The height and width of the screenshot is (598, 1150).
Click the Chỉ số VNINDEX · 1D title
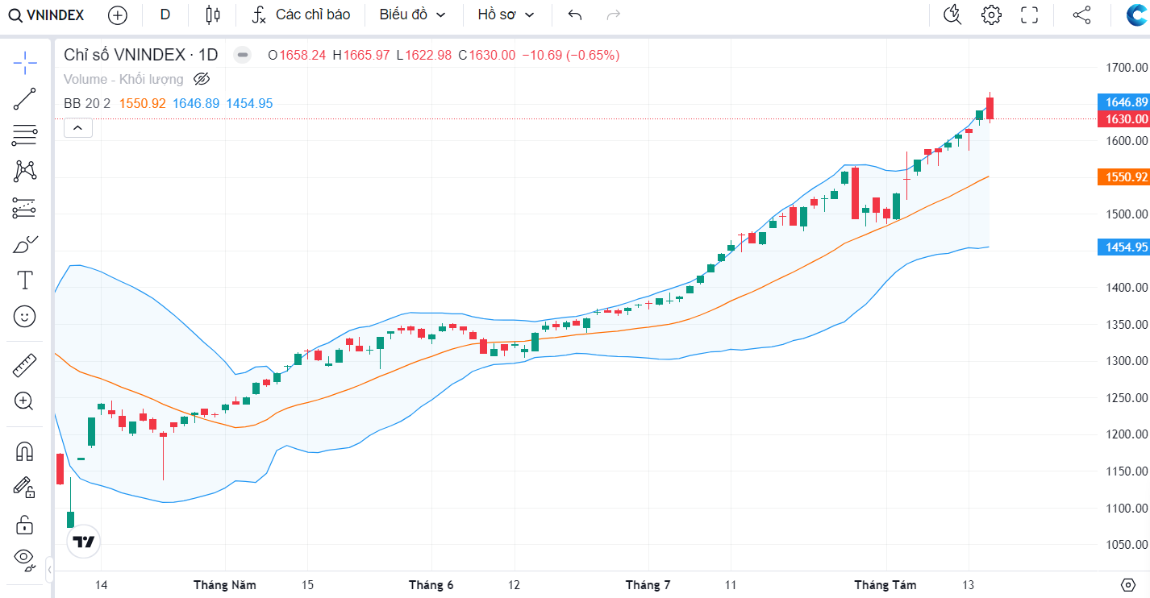click(x=141, y=55)
